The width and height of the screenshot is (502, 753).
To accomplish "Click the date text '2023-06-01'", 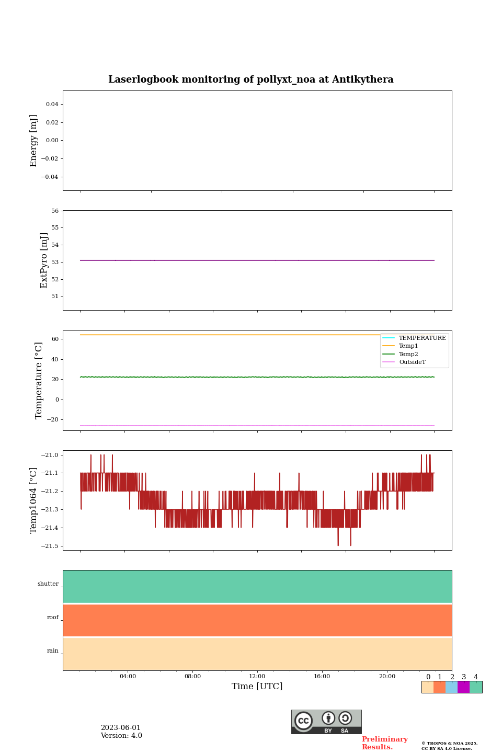I will pyautogui.click(x=121, y=728).
